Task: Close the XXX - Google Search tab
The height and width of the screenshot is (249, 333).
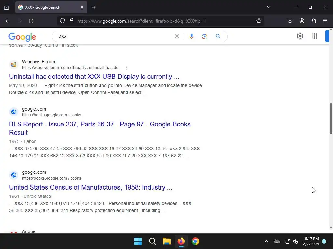Action: 82,7
